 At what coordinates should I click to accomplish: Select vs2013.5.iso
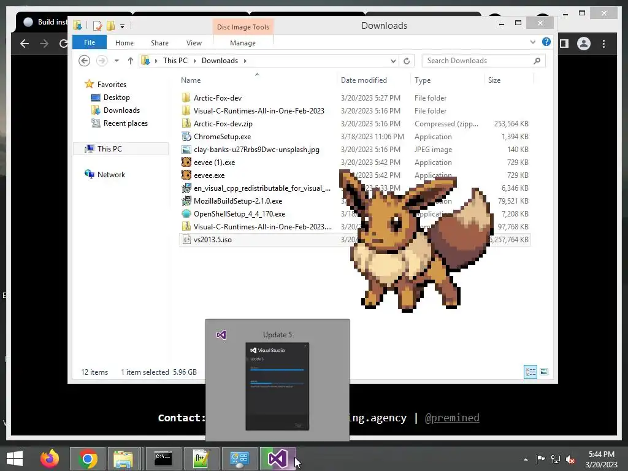tap(213, 240)
